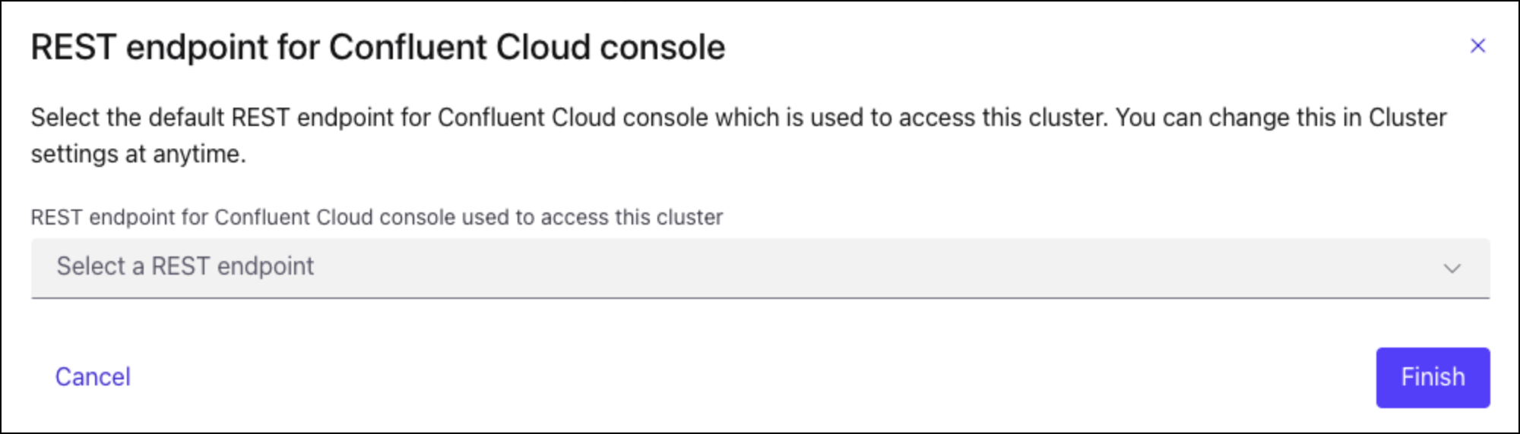The height and width of the screenshot is (434, 1520).
Task: Click the Cancel link
Action: (x=93, y=377)
